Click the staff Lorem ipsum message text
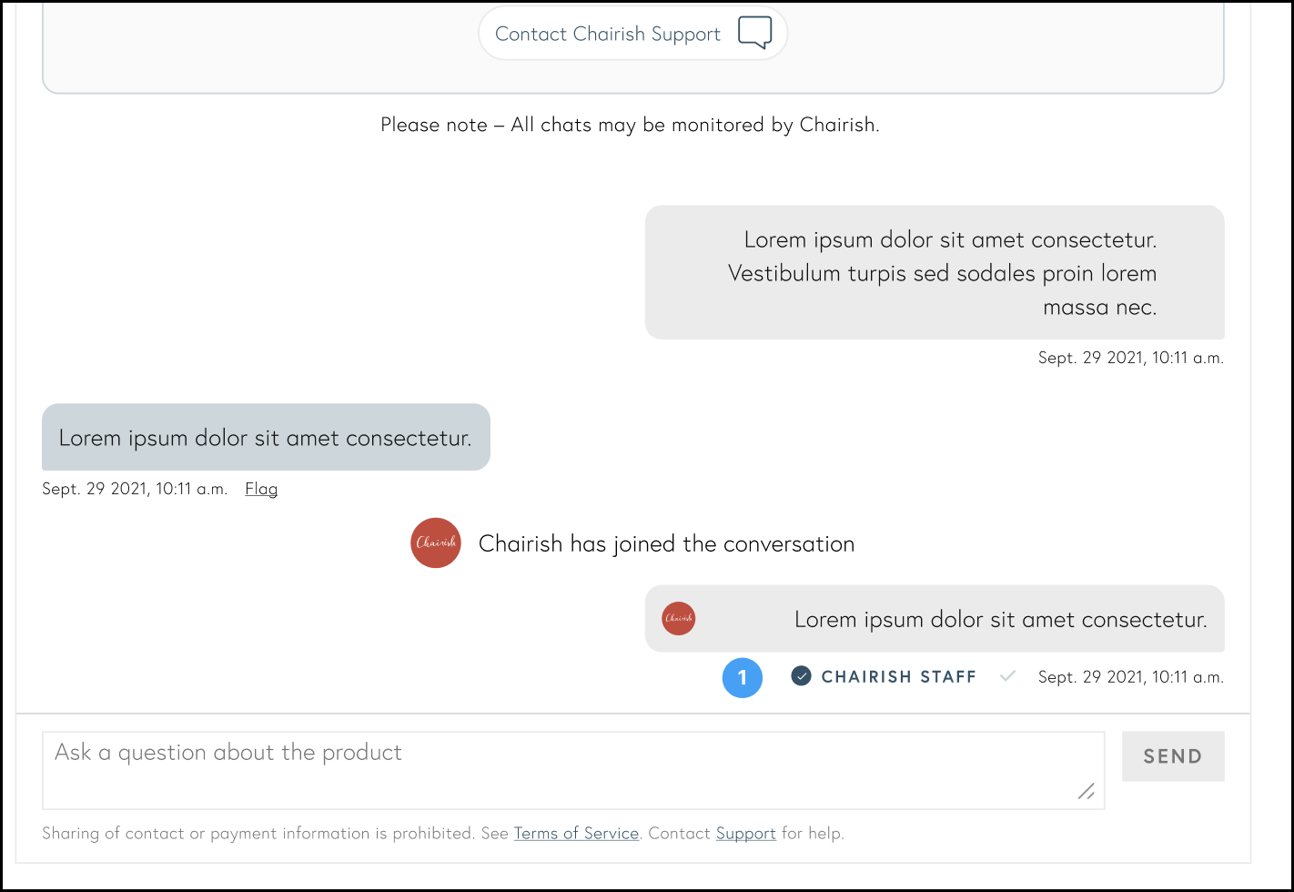 coord(1001,620)
